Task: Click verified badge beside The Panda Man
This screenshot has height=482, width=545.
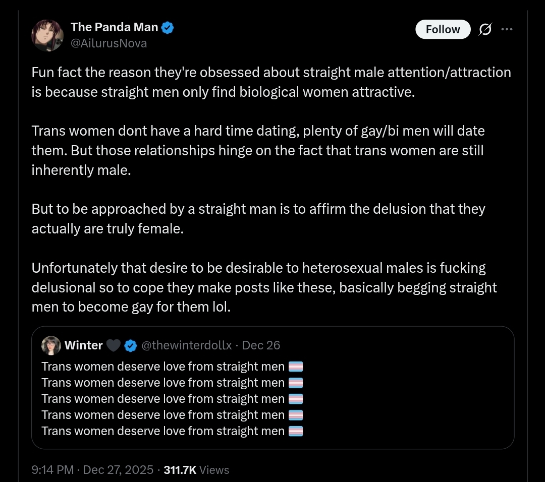Action: [168, 28]
